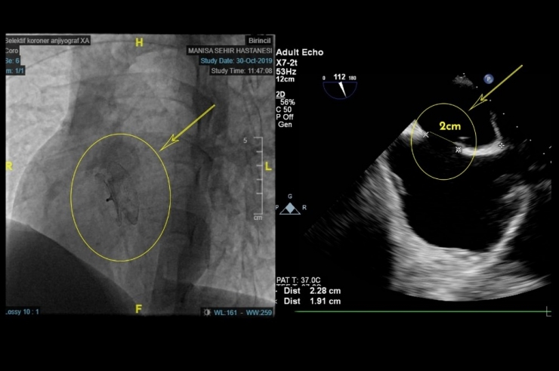Click the asterisk caliper marker inside circle

pos(459,150)
